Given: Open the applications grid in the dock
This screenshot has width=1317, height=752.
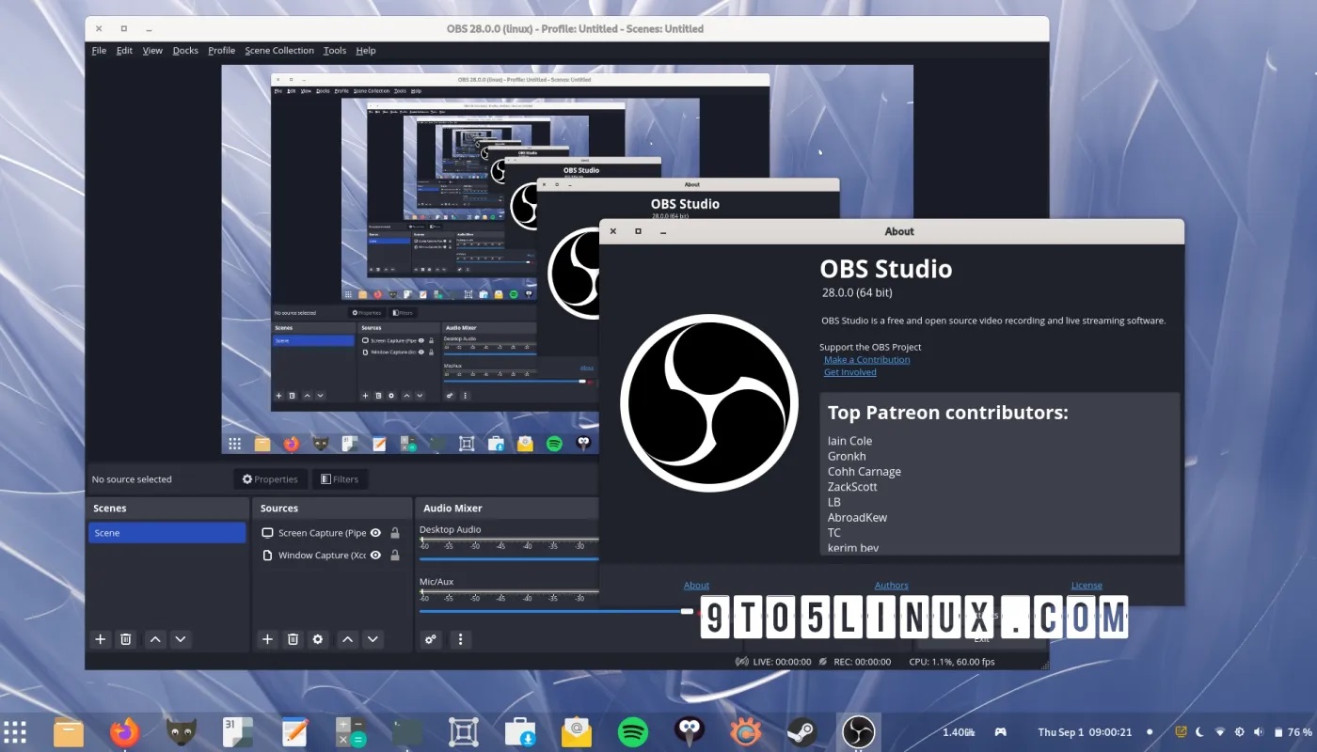Looking at the screenshot, I should point(14,731).
